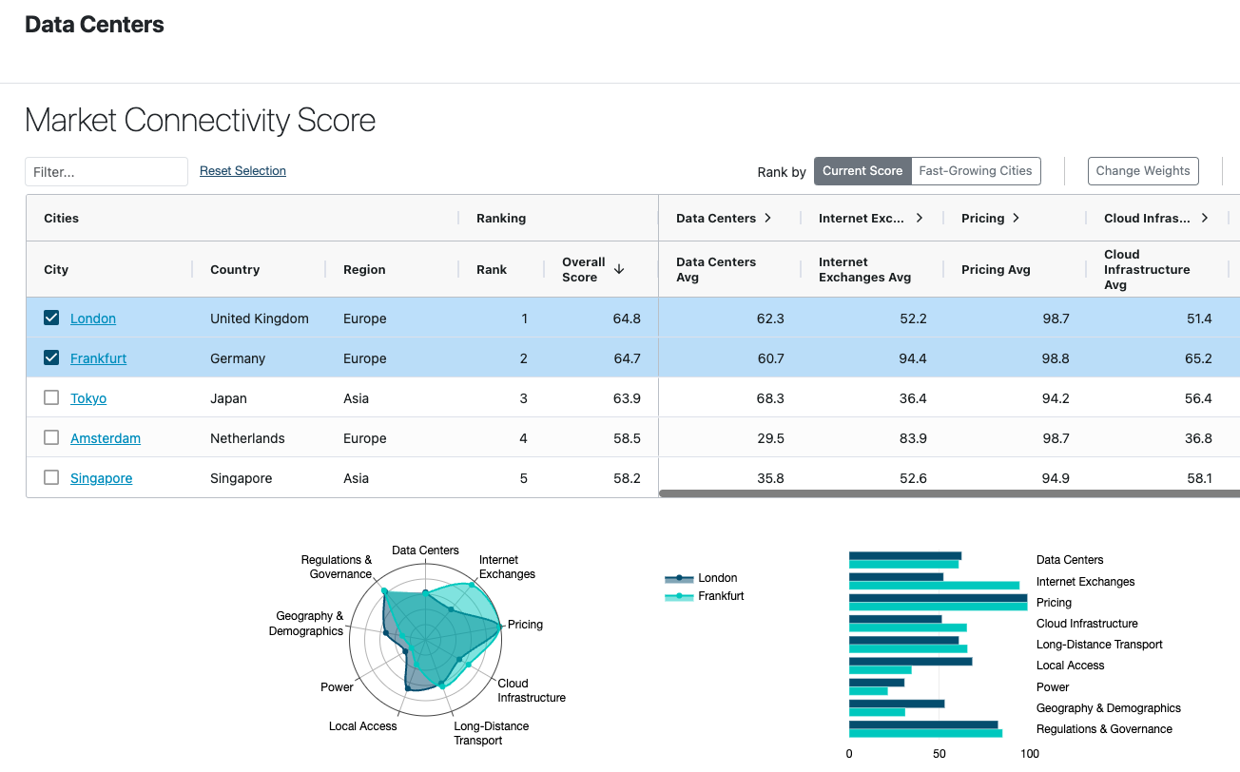1240x772 pixels.
Task: Rank by Fast-Growing Cities
Action: [976, 171]
